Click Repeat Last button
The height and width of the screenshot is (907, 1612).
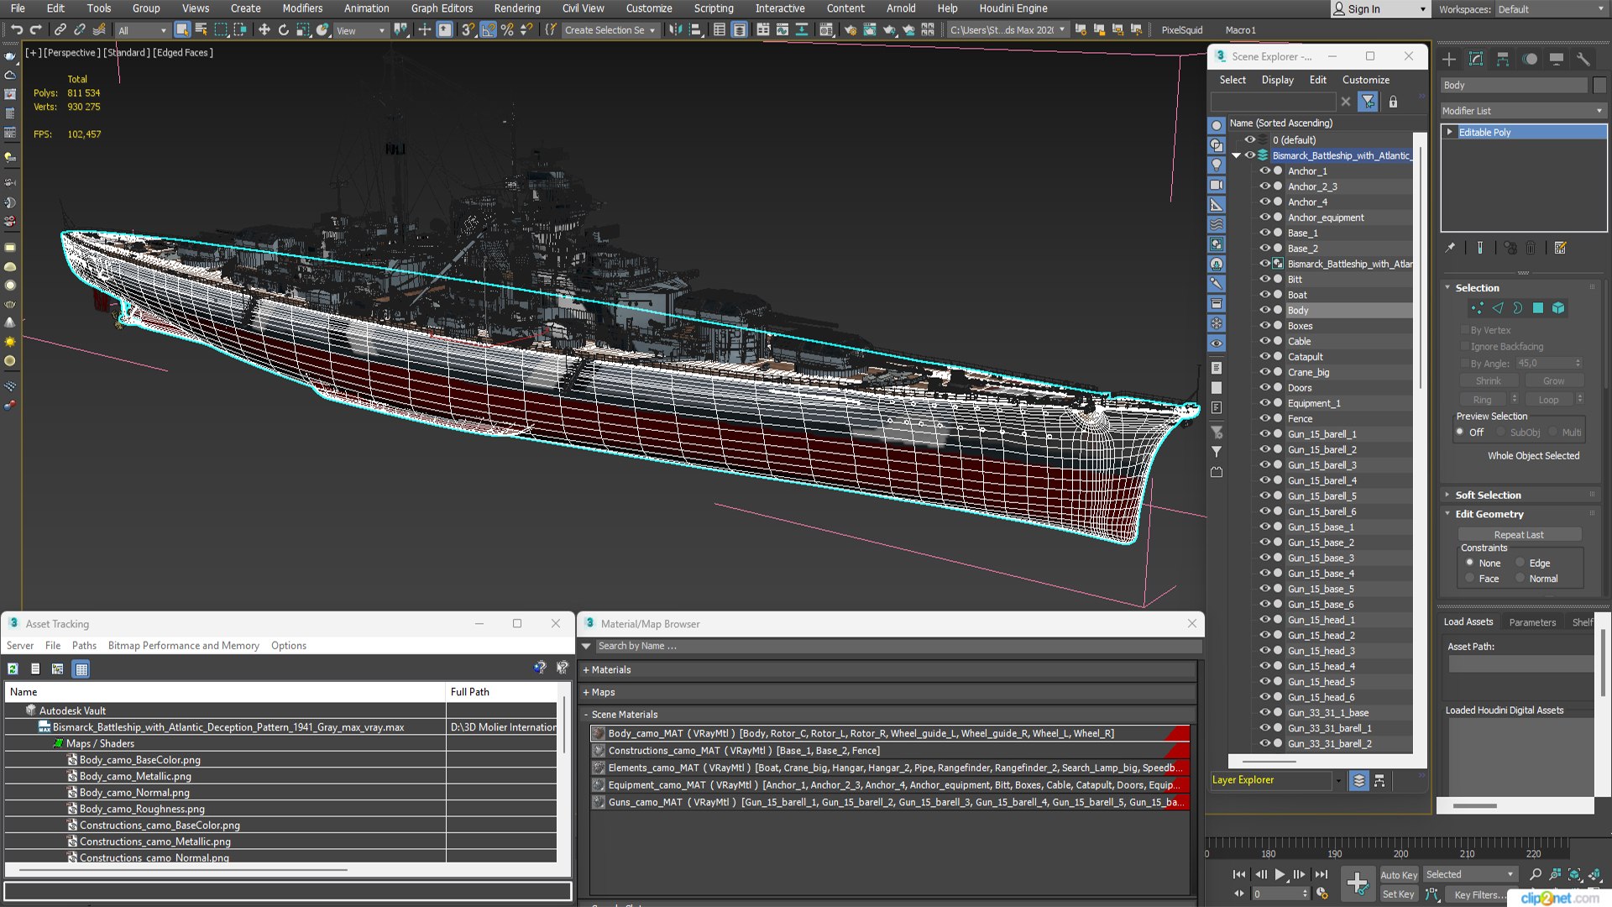(1519, 535)
